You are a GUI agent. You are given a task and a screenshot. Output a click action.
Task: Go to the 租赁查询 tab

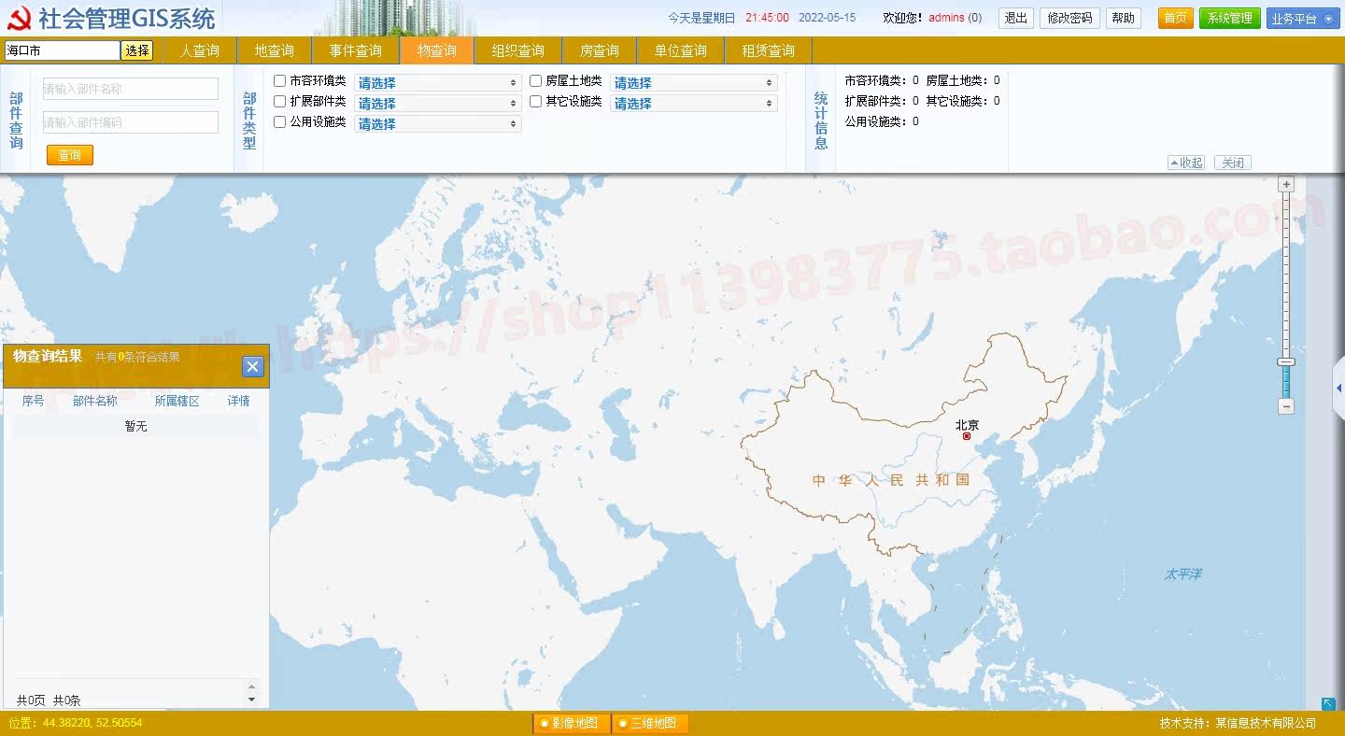tap(769, 50)
